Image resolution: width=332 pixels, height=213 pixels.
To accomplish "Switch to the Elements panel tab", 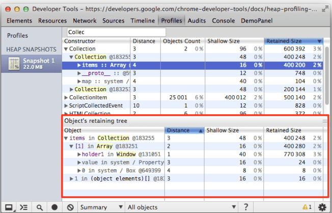I will pyautogui.click(x=19, y=21).
